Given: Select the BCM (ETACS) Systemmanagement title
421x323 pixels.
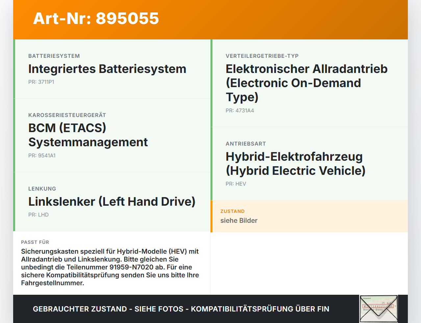Looking at the screenshot, I should point(88,135).
